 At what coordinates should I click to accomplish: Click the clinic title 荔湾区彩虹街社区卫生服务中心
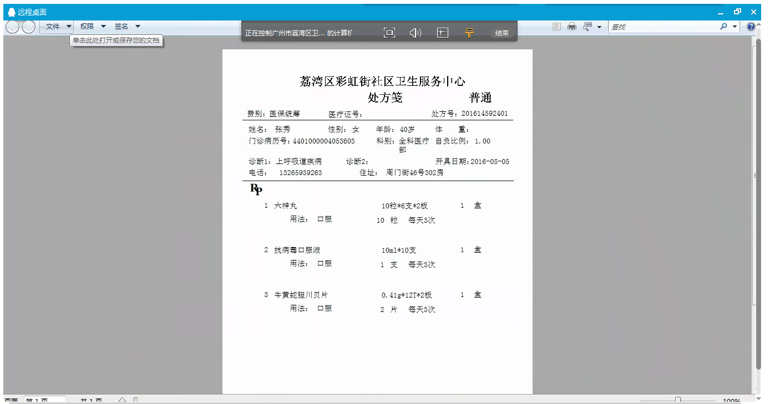[382, 81]
